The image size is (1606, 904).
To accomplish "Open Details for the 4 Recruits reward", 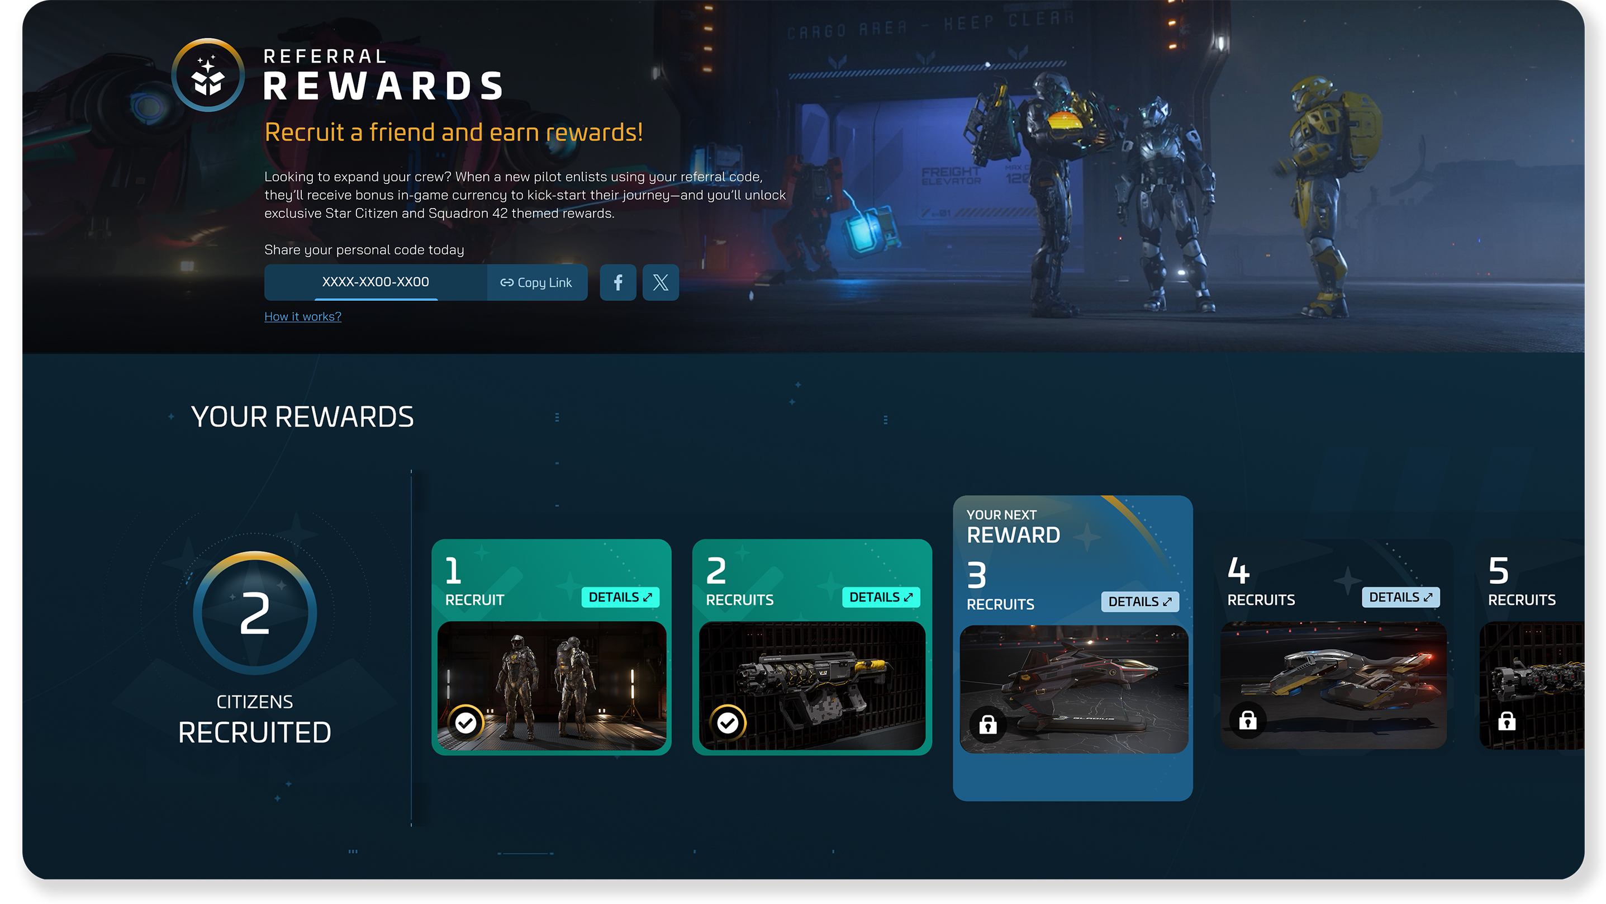I will [x=1400, y=597].
